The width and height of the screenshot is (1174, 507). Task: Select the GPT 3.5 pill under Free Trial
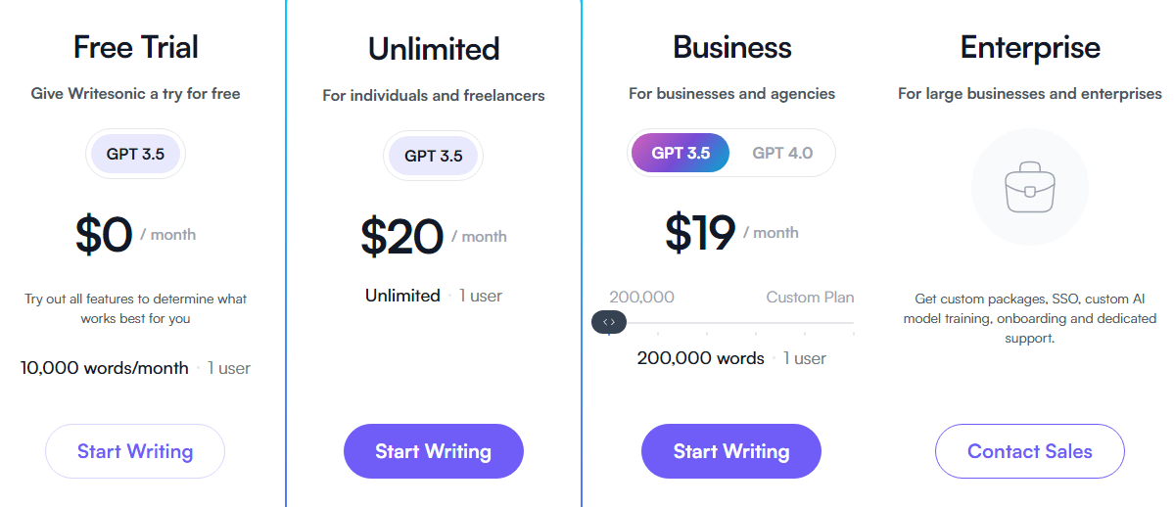pos(135,154)
